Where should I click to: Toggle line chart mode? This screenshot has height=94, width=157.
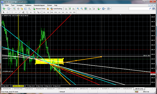(74, 9)
